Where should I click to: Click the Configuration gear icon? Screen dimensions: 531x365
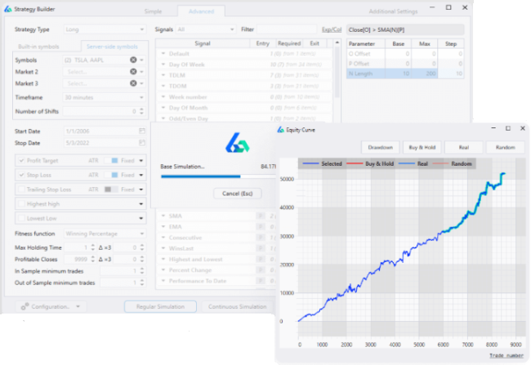[x=25, y=307]
